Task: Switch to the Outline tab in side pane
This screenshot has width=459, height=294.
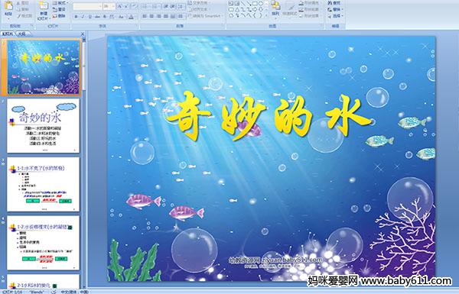Action: tap(21, 34)
